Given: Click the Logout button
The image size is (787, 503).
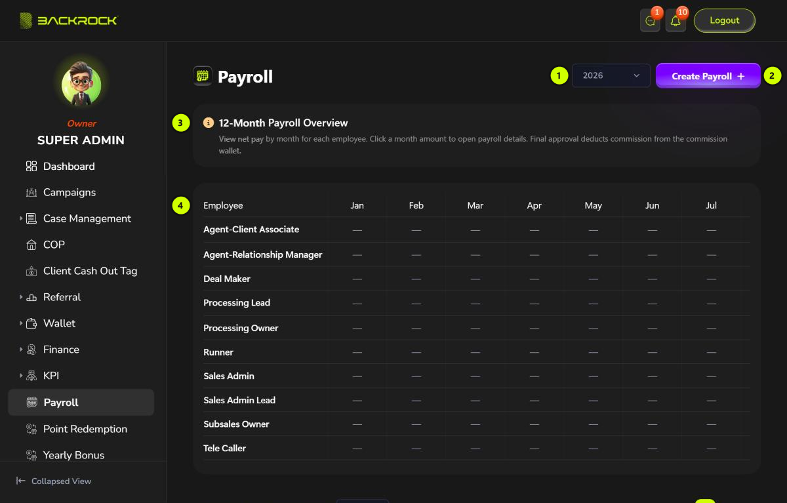Looking at the screenshot, I should [x=725, y=20].
